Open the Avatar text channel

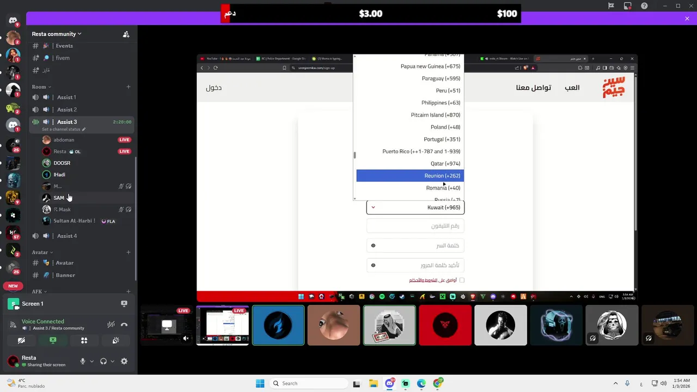point(82,262)
